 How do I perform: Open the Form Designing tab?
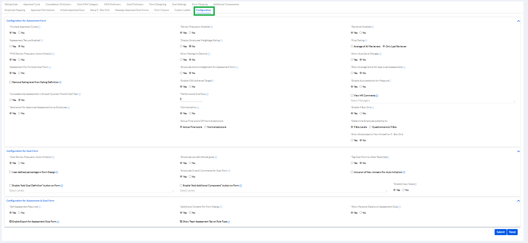(157, 4)
